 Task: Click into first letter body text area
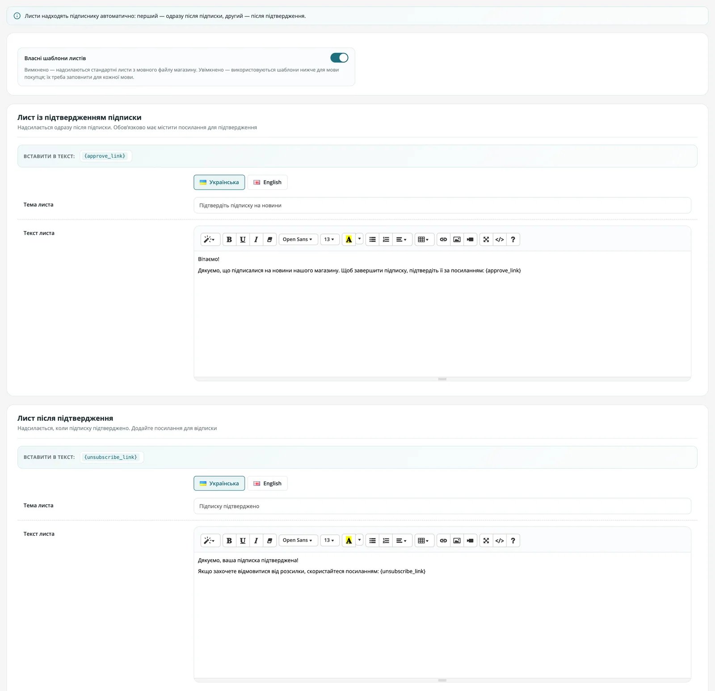click(x=442, y=314)
